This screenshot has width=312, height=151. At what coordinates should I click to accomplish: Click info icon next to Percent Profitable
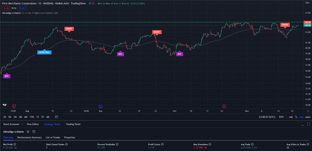coord(118,144)
